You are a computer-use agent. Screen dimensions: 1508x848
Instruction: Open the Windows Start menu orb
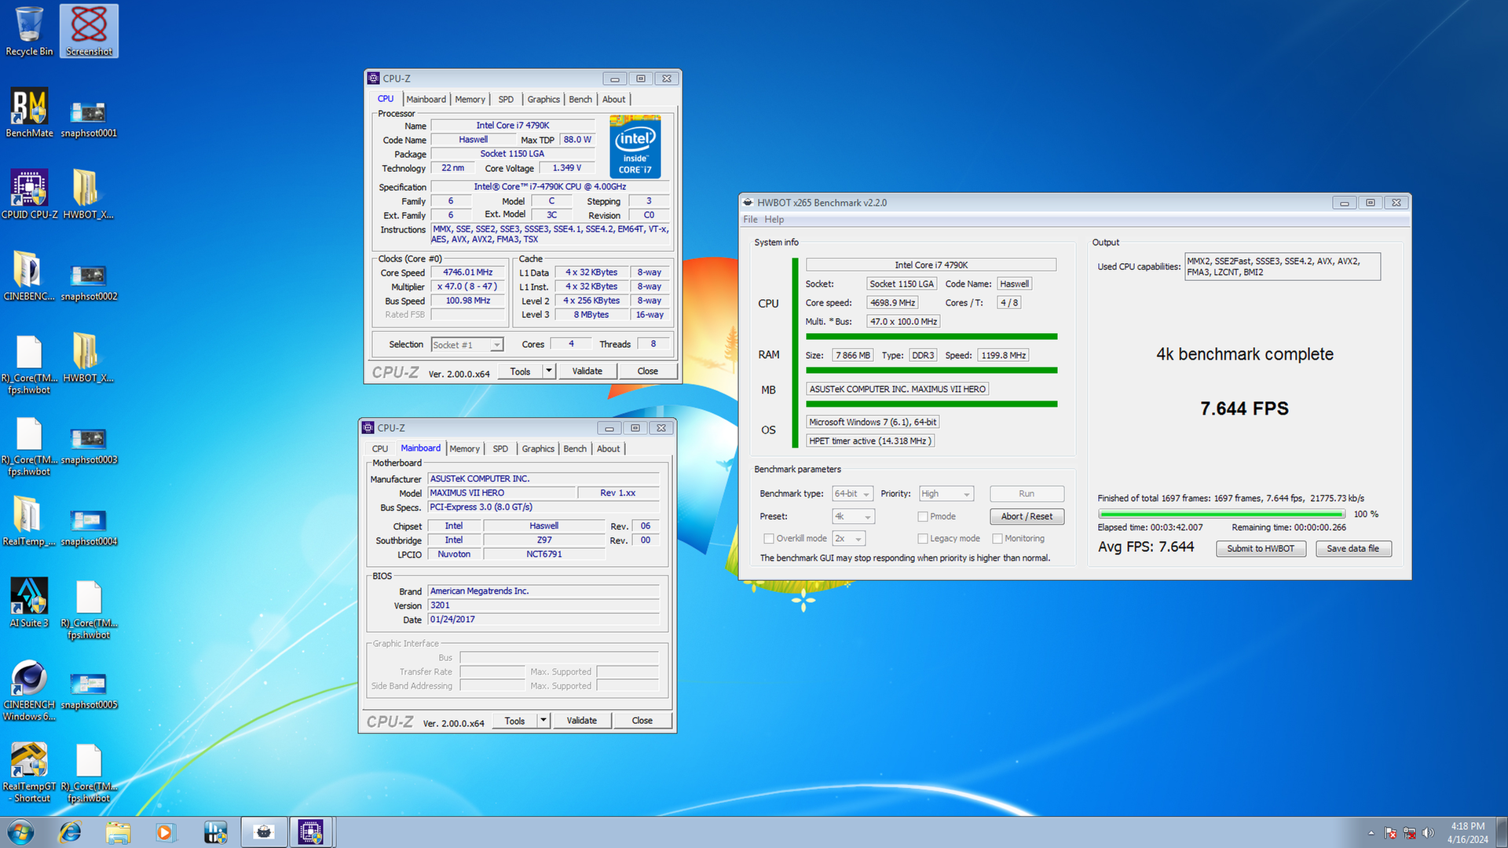coord(20,832)
